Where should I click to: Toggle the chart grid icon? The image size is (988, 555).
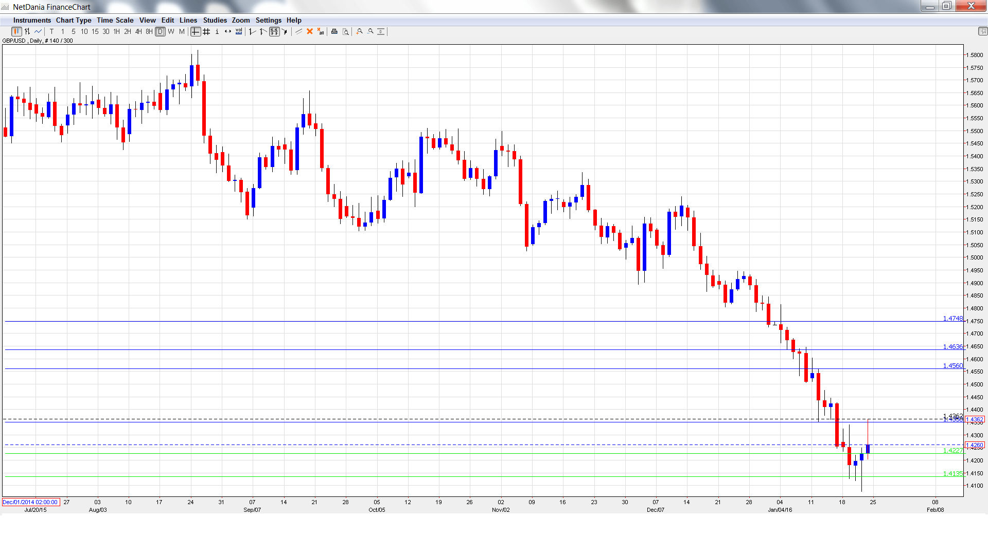pyautogui.click(x=206, y=31)
